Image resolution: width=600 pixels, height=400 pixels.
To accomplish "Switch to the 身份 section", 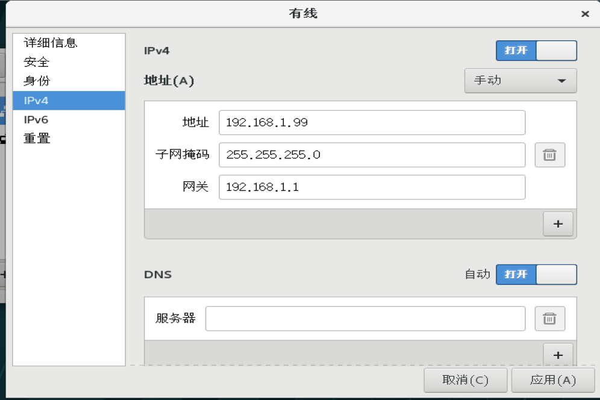I will coord(69,81).
